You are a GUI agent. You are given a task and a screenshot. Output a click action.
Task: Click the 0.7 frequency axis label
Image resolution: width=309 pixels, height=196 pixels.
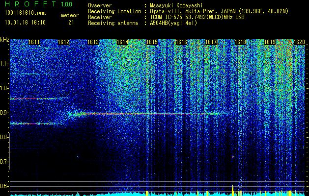[4, 162]
